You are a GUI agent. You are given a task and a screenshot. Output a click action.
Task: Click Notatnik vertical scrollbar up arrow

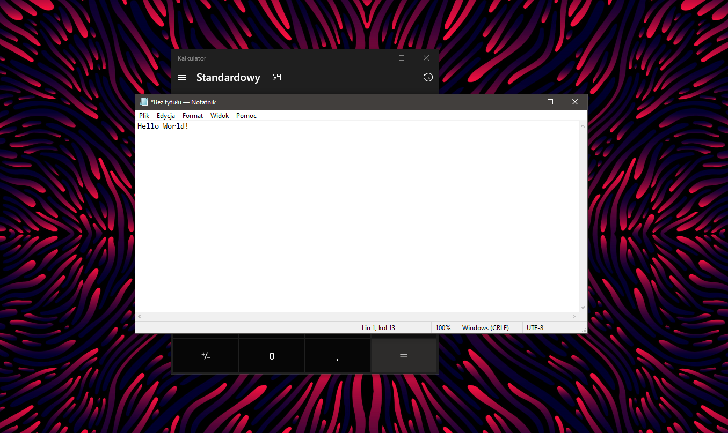coord(583,126)
